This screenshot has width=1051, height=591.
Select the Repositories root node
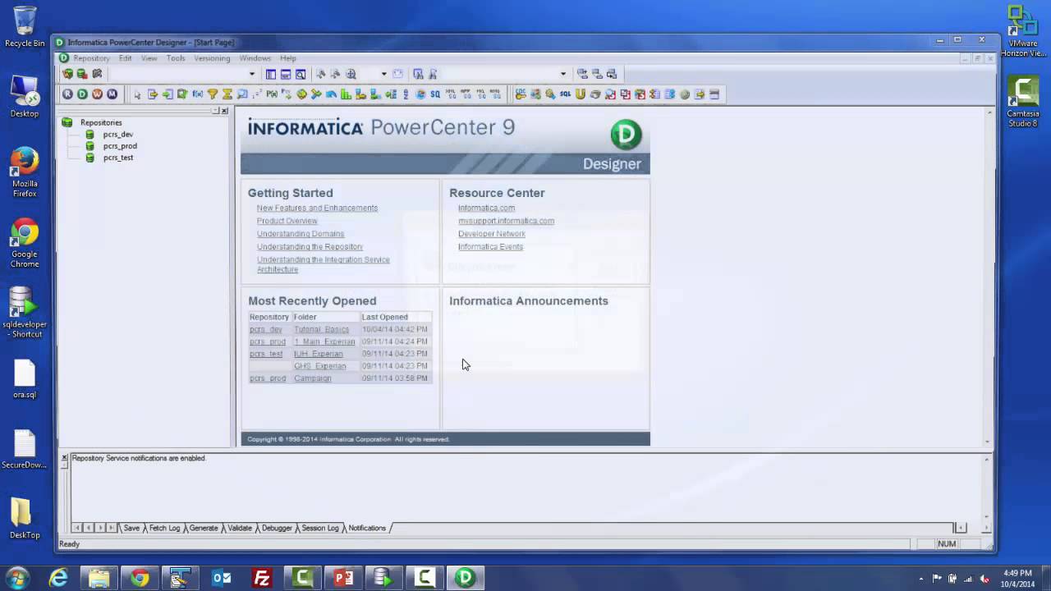(101, 122)
